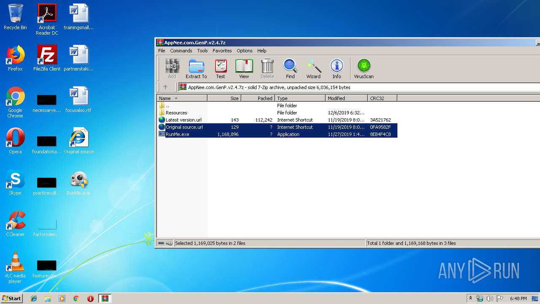Open Skype desktop shortcut
540x304 pixels.
coord(15,182)
